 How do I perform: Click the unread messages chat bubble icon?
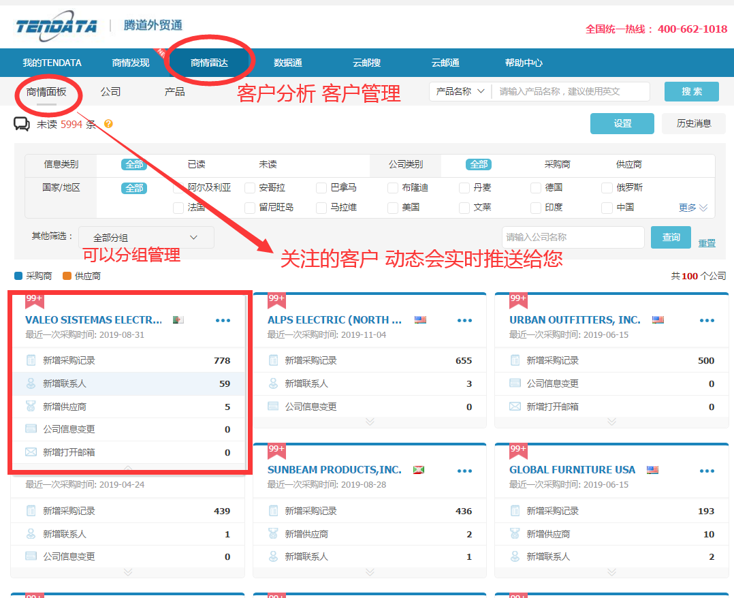(22, 123)
